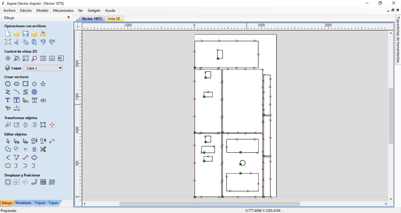Click the horizontal scrollbar right arrow
This screenshot has height=213, width=401.
coord(386,204)
